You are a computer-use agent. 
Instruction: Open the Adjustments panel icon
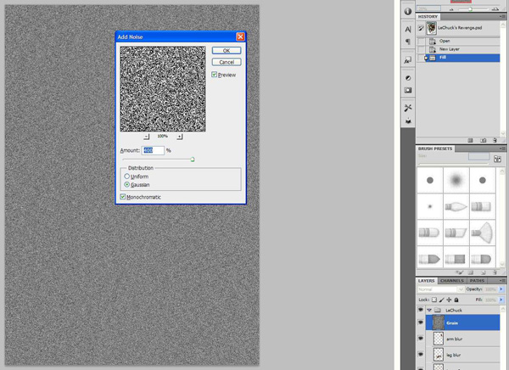[408, 78]
